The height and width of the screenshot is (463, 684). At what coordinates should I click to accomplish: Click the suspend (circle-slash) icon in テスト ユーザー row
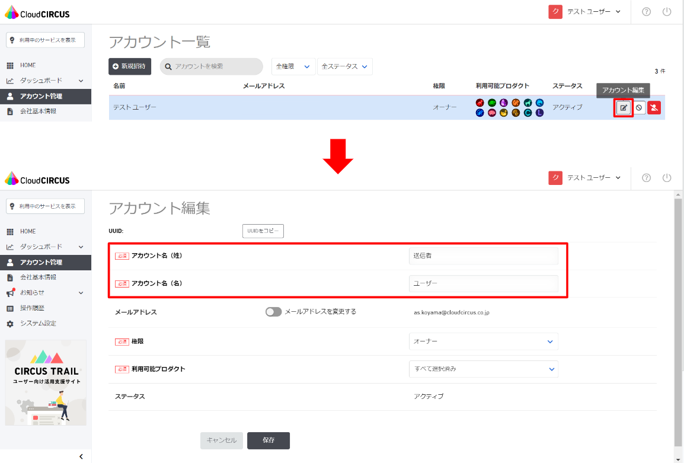(x=639, y=108)
